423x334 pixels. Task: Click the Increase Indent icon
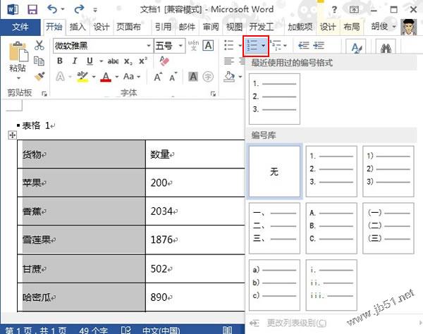(319, 46)
